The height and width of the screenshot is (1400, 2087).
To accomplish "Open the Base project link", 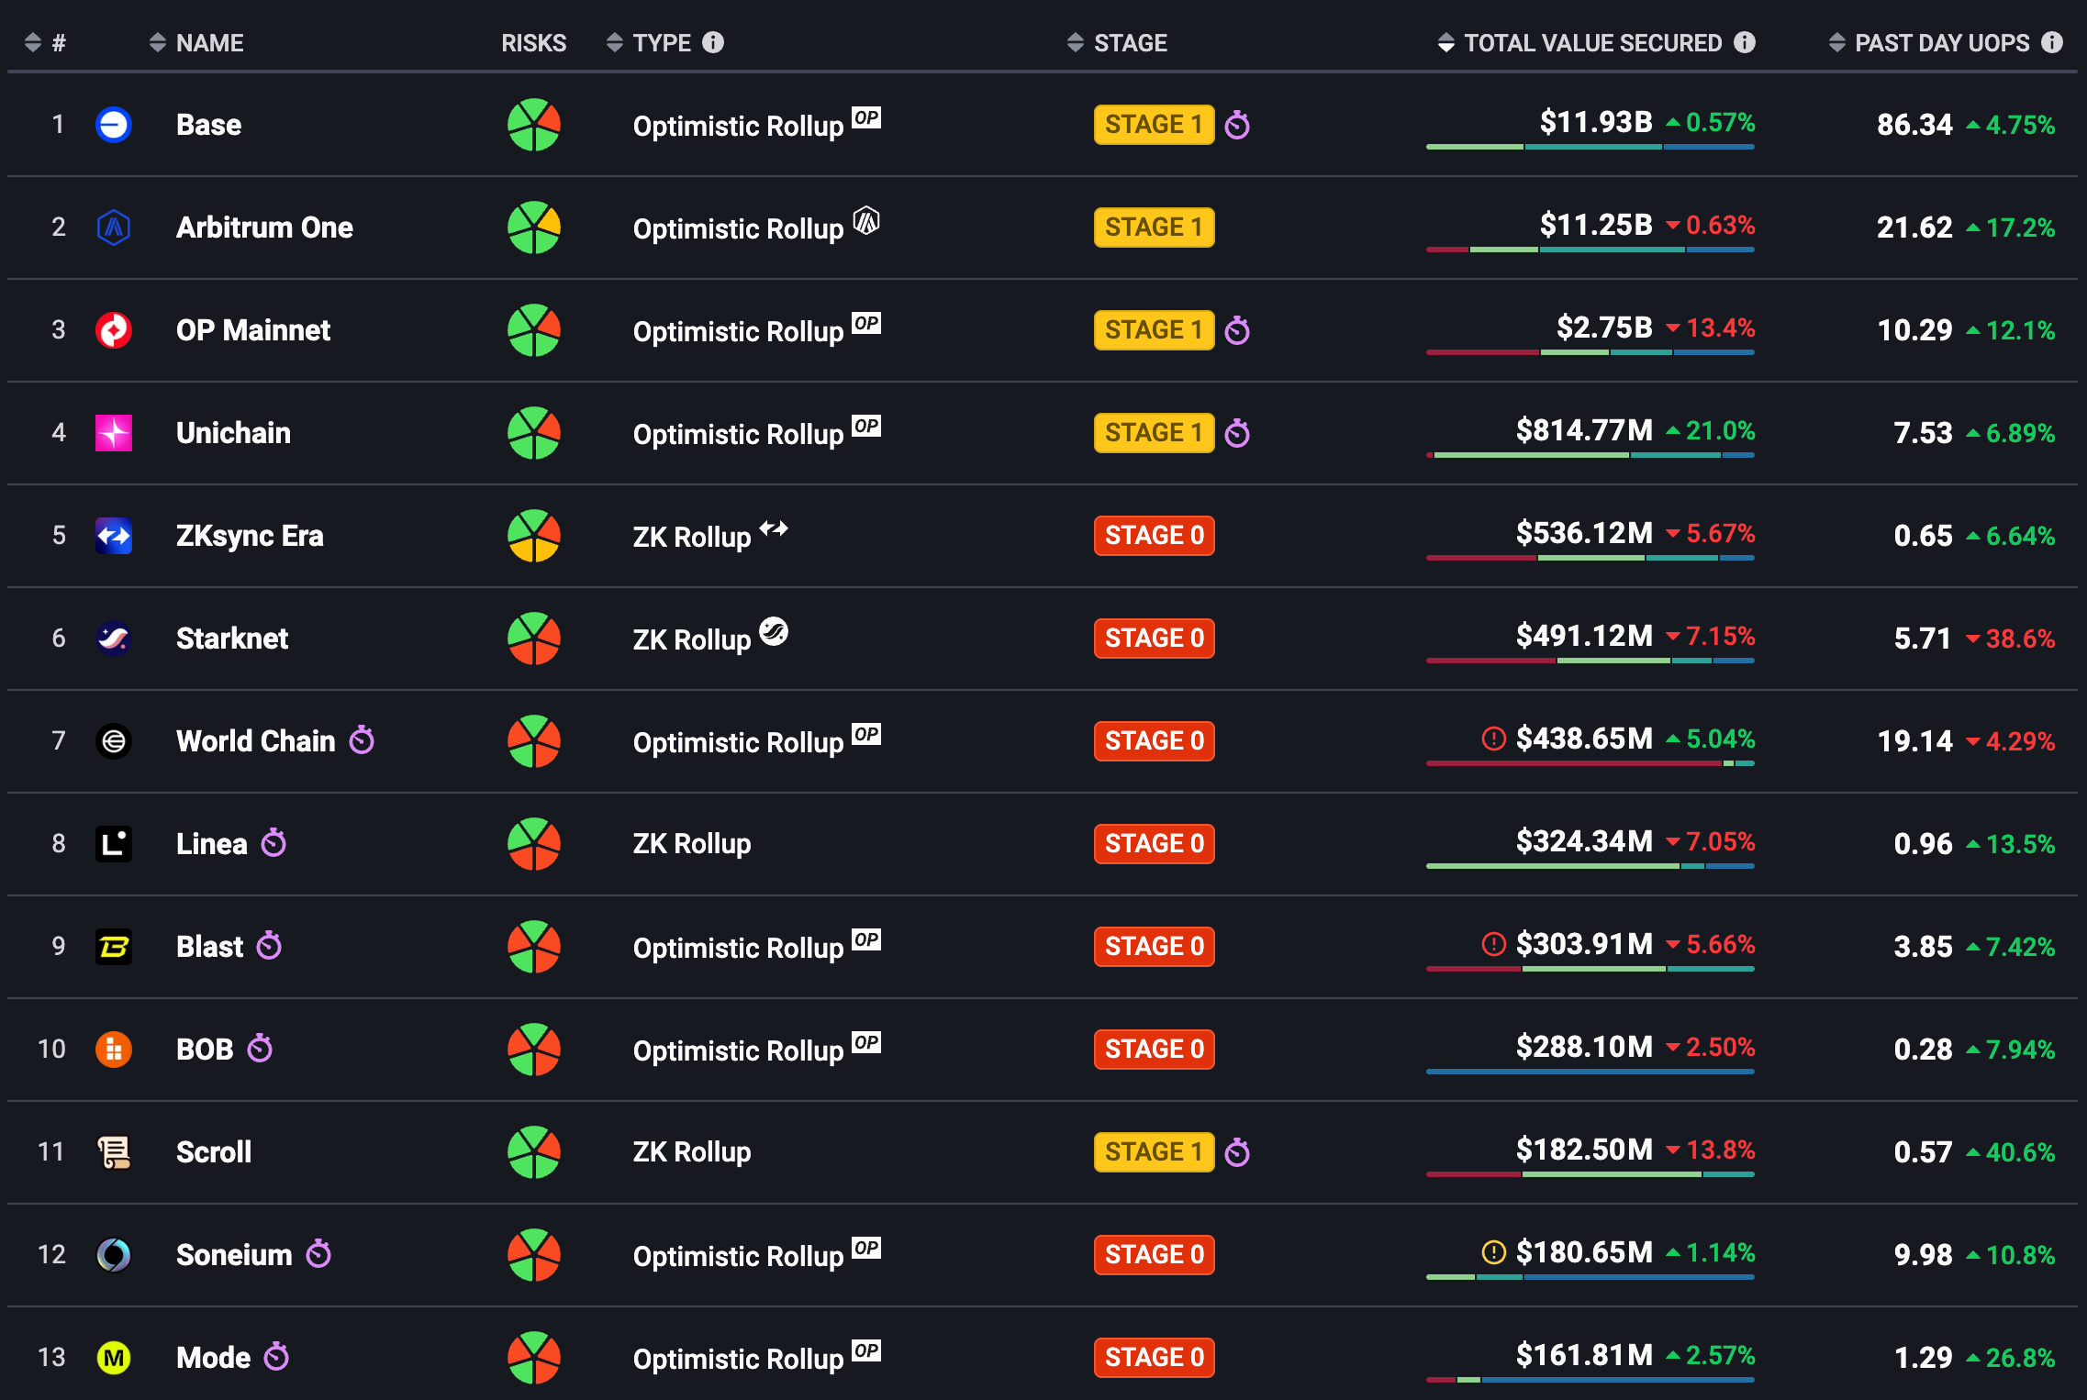I will click(x=208, y=125).
